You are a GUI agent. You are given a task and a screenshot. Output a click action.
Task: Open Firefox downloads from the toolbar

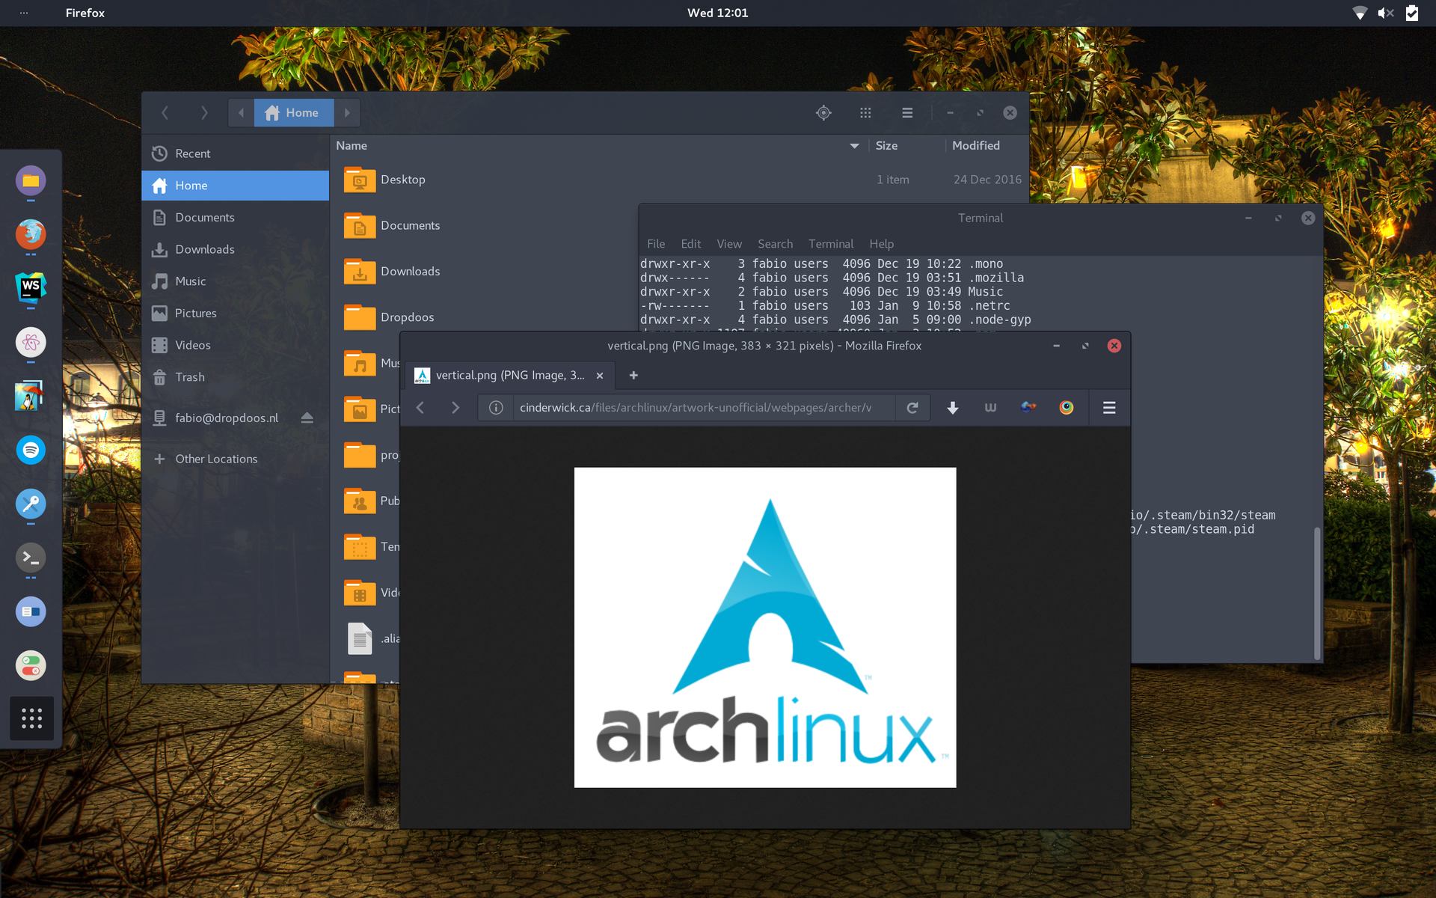click(952, 408)
